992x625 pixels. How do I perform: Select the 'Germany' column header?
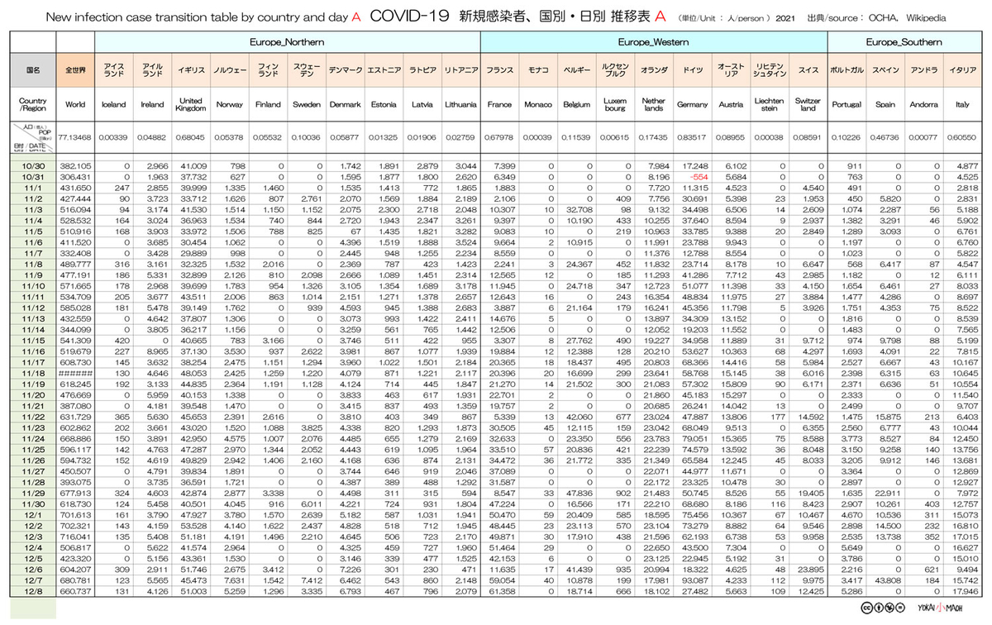point(692,105)
